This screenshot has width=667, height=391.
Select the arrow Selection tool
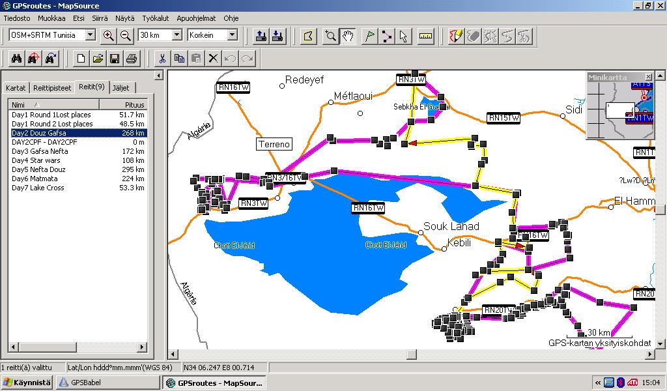404,36
